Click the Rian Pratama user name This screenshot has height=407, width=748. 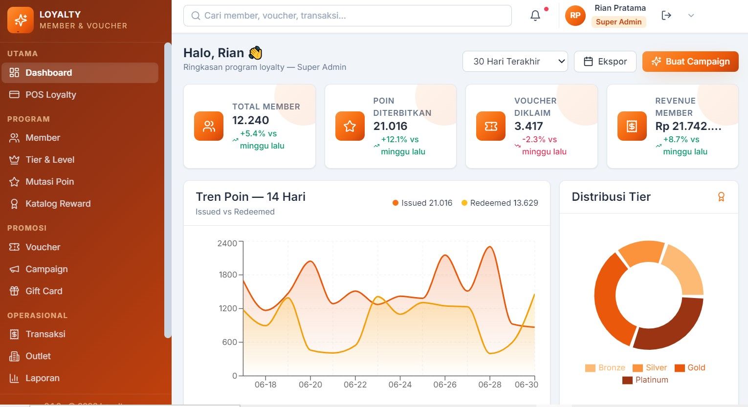[620, 8]
